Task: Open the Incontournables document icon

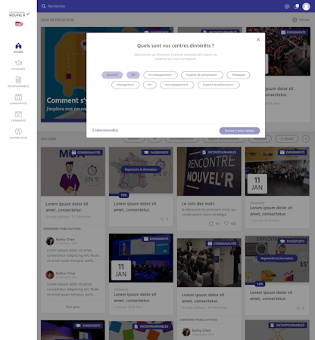Action: pos(18,80)
